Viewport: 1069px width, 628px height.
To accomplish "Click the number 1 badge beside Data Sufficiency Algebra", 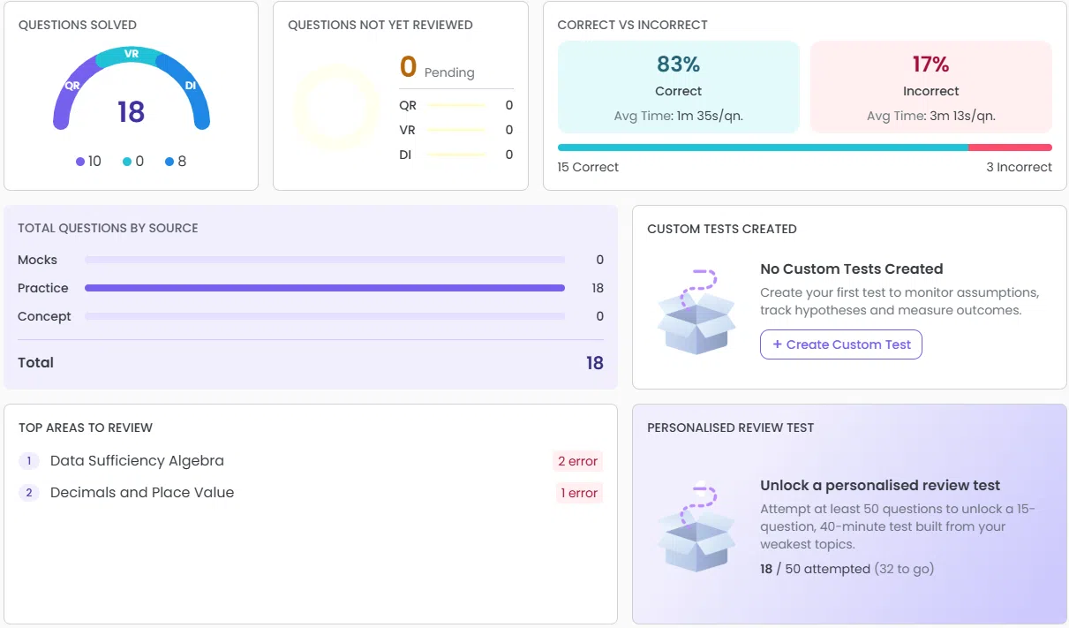I will click(29, 461).
